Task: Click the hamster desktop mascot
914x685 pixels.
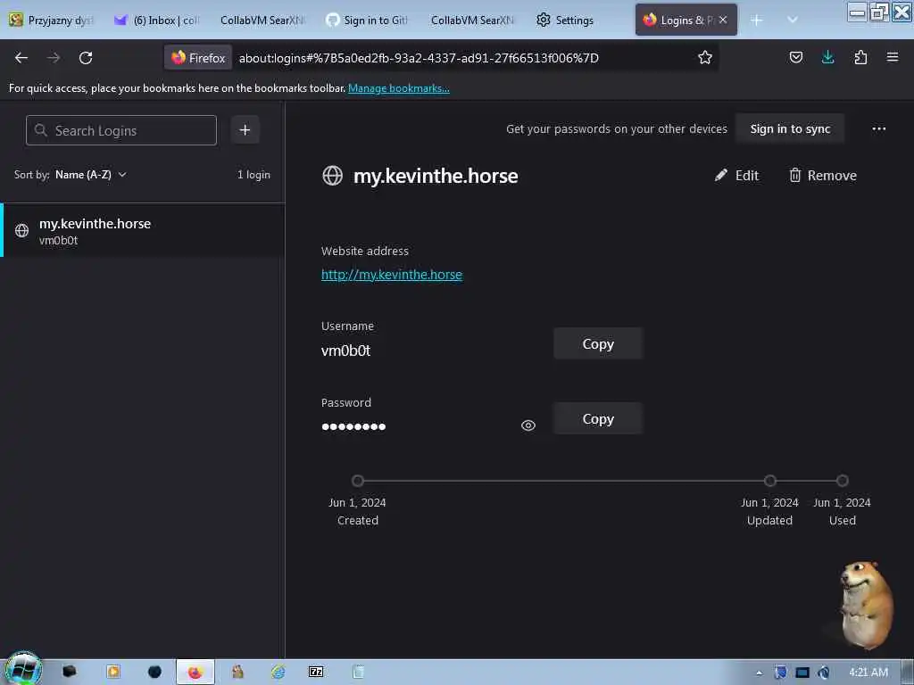Action: (x=865, y=604)
